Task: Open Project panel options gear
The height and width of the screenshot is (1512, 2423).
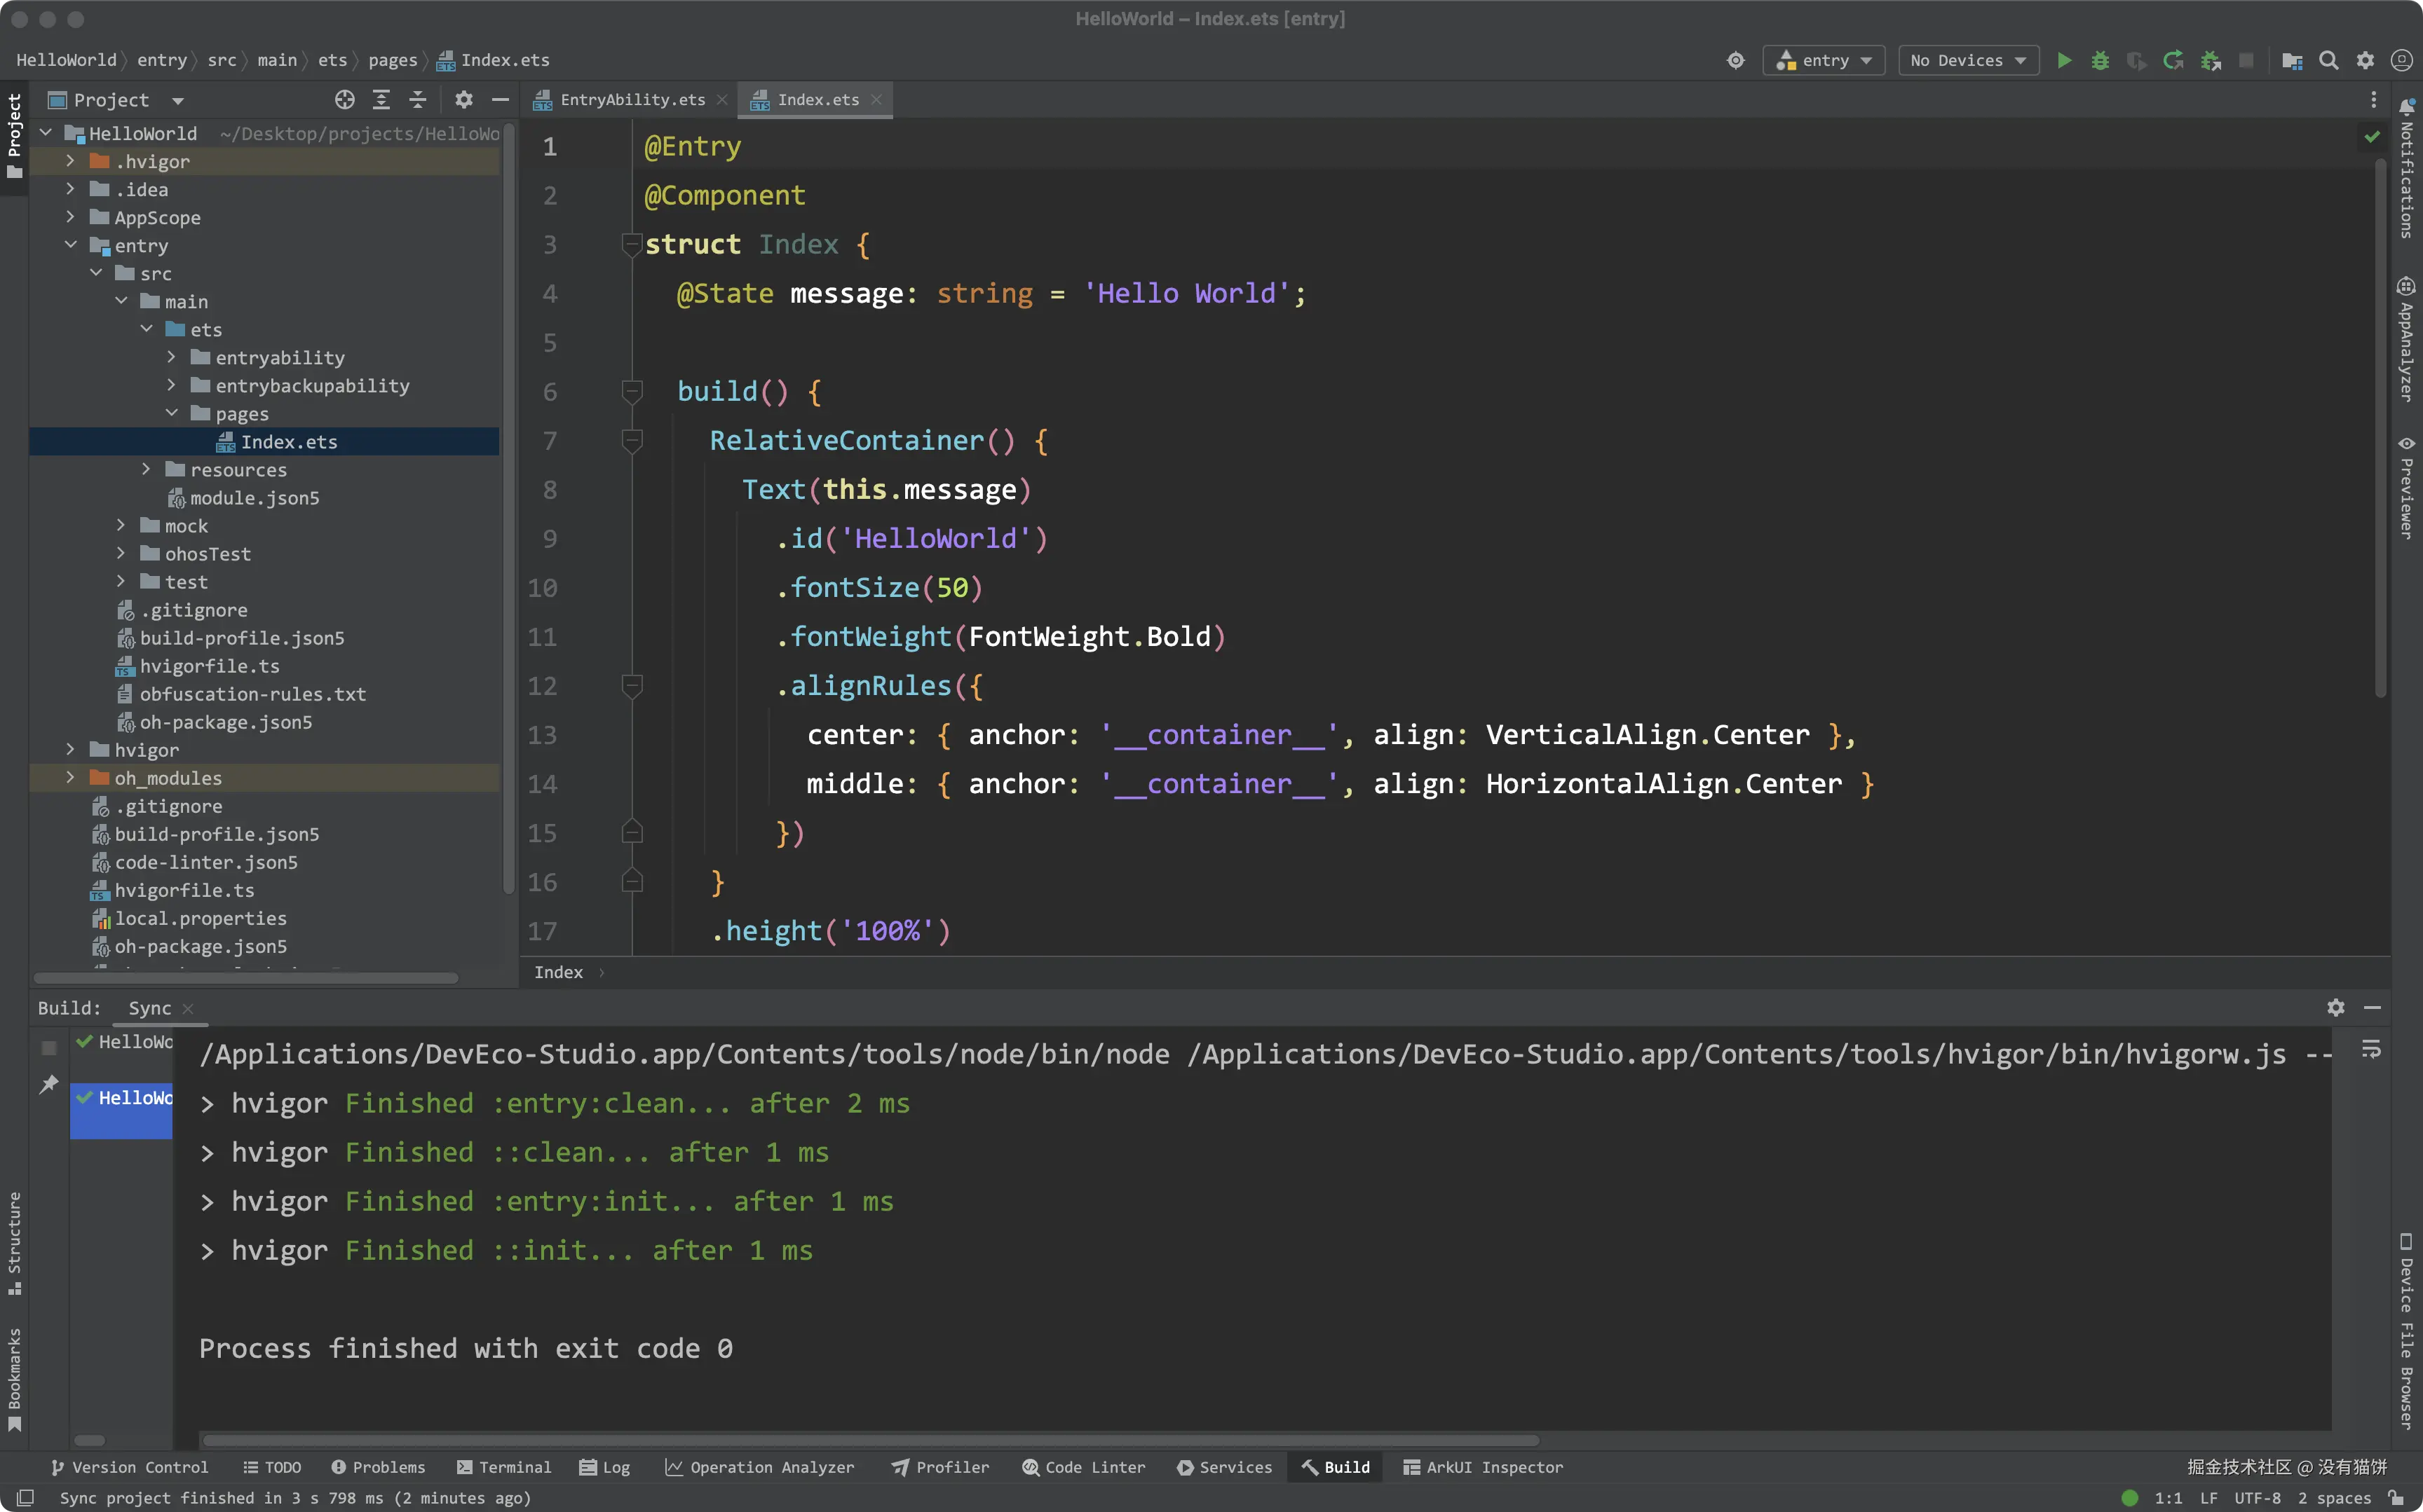Action: [463, 100]
